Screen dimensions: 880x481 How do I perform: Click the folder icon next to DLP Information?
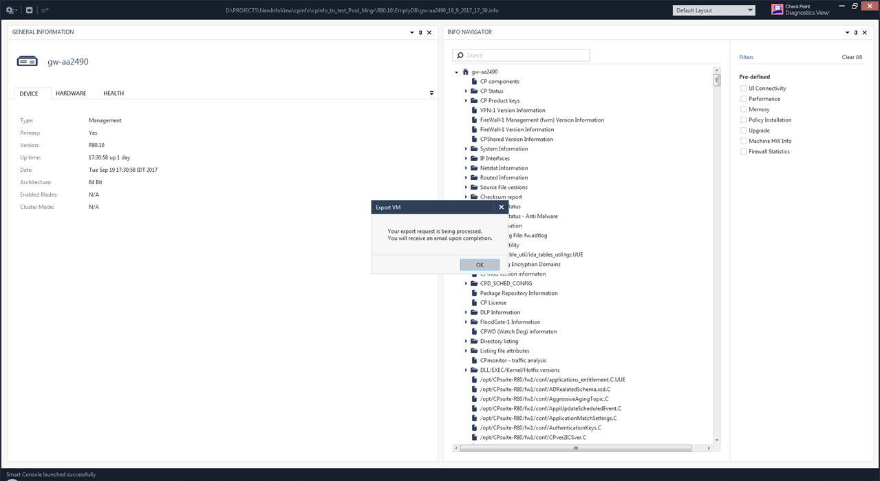point(474,312)
